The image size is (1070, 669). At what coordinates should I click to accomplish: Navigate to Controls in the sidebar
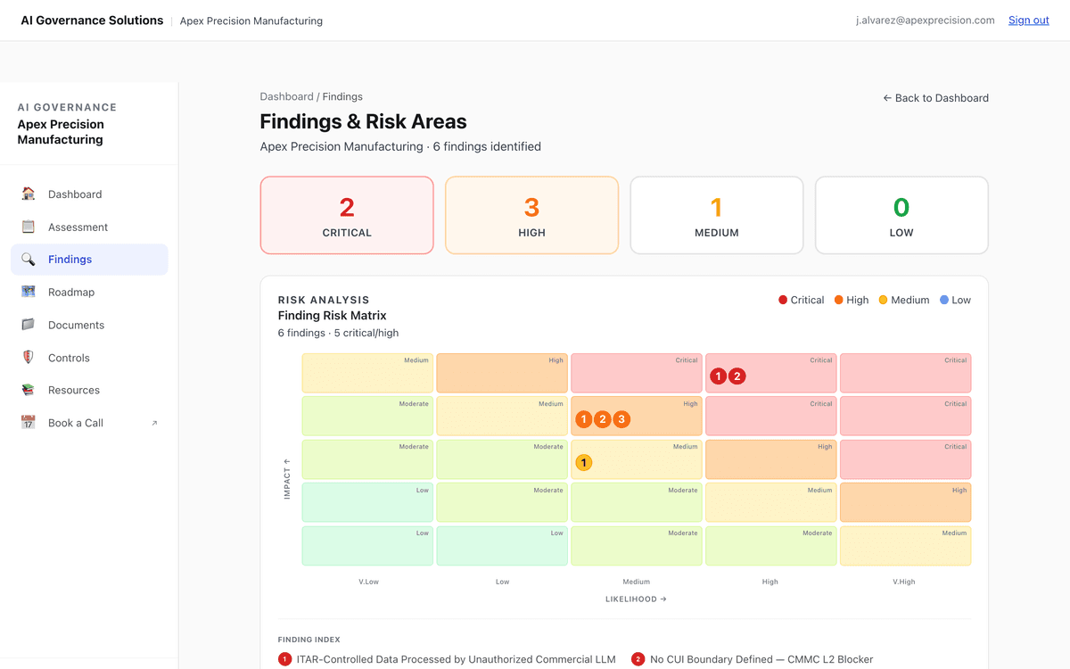[x=89, y=358]
